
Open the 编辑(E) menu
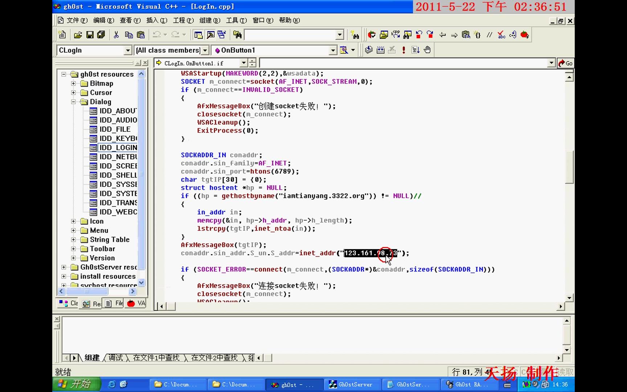click(x=104, y=20)
